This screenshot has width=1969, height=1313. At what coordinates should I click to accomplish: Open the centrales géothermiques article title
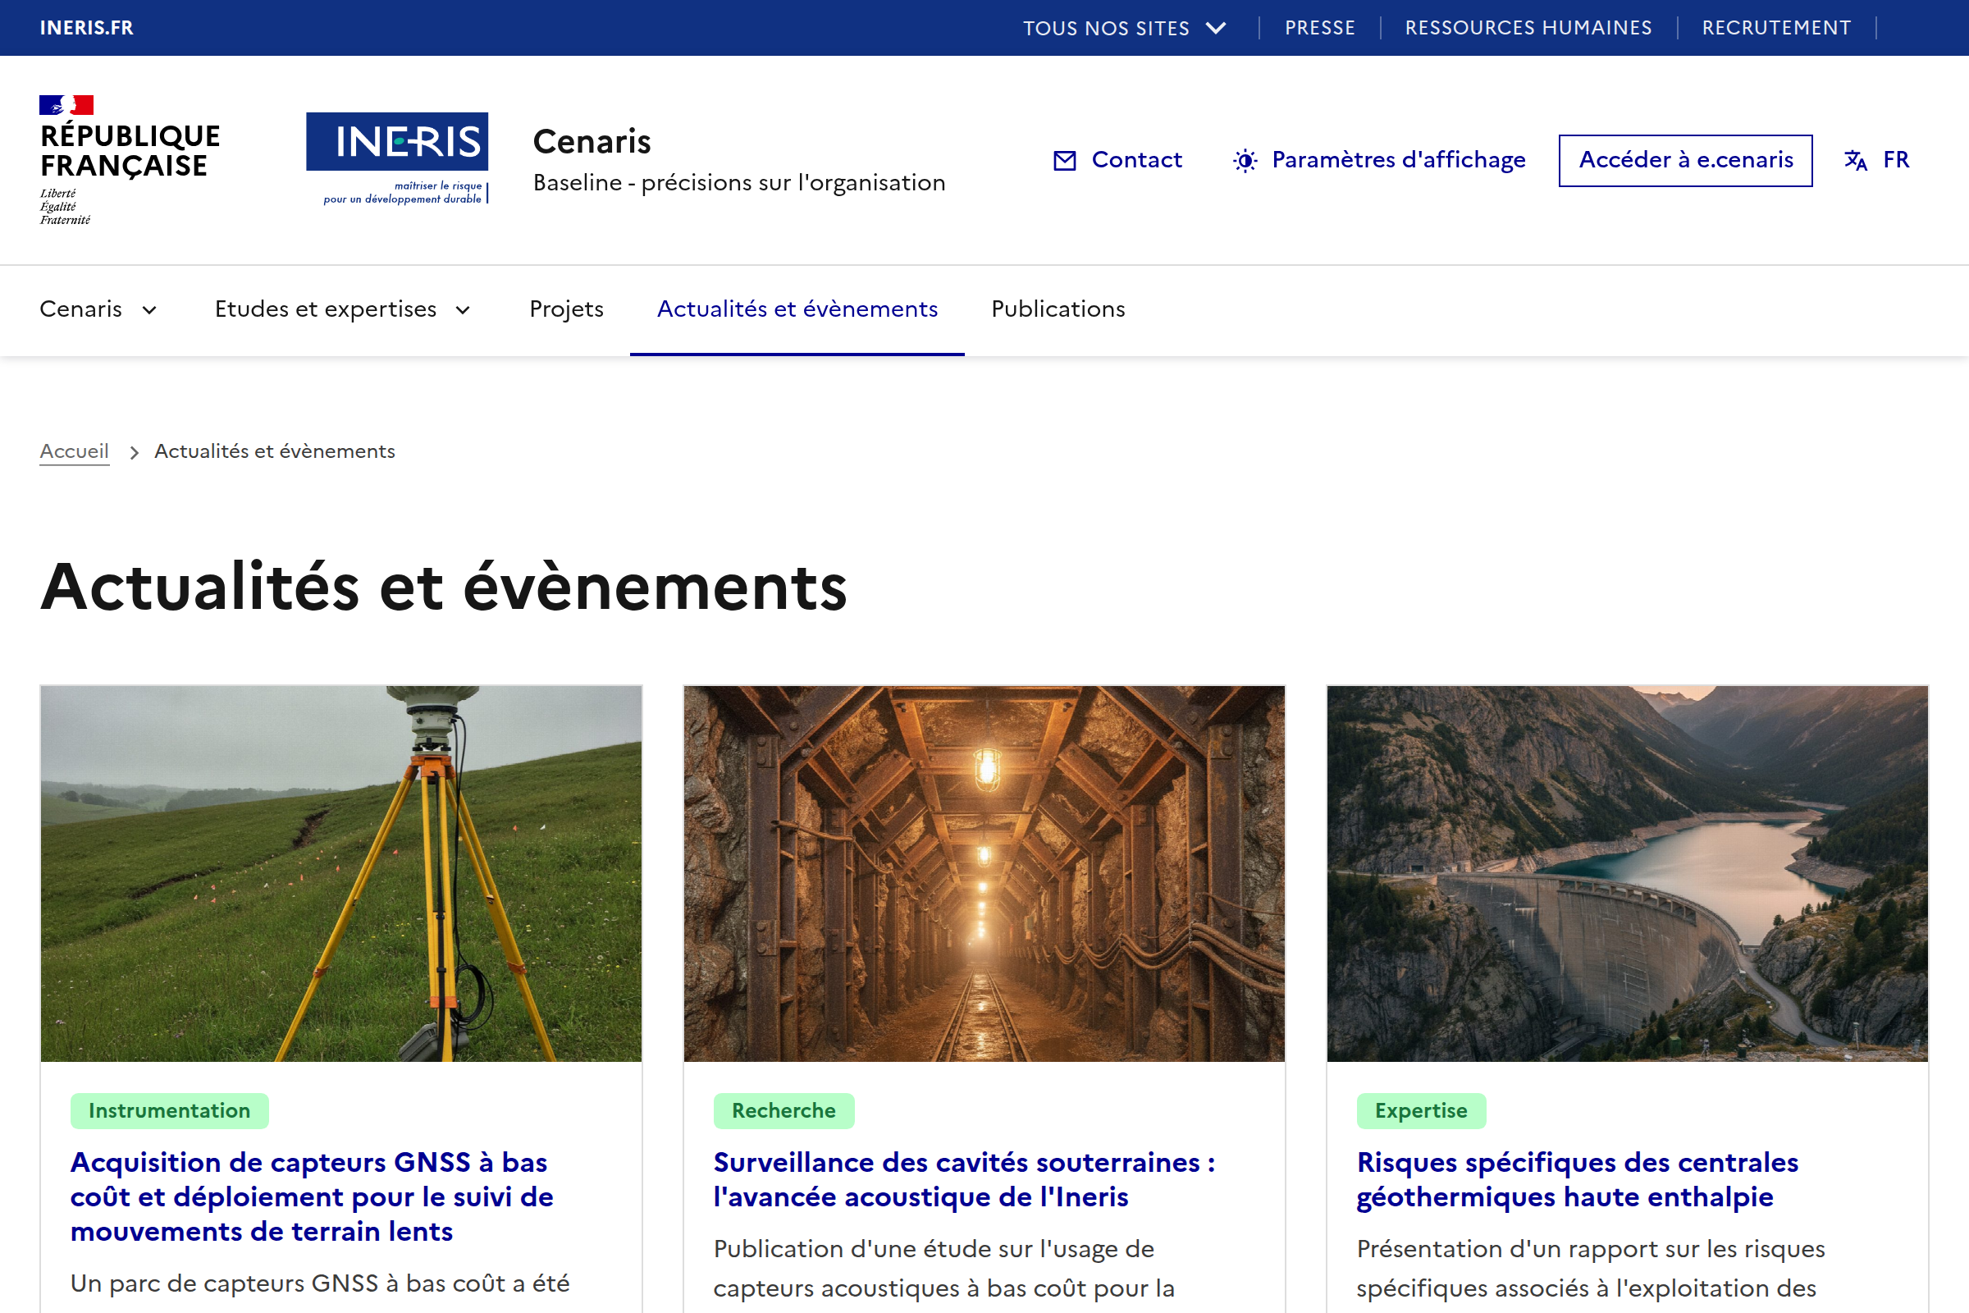pyautogui.click(x=1577, y=1179)
